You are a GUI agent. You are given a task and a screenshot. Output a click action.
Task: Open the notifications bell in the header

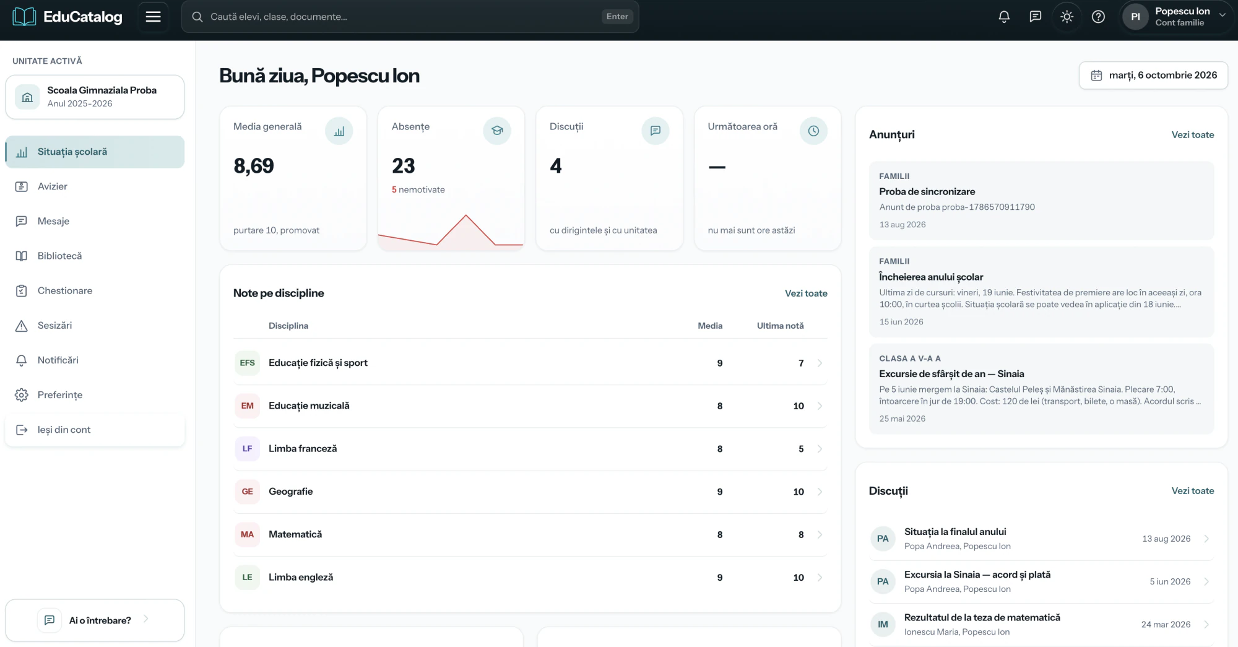pos(1004,17)
